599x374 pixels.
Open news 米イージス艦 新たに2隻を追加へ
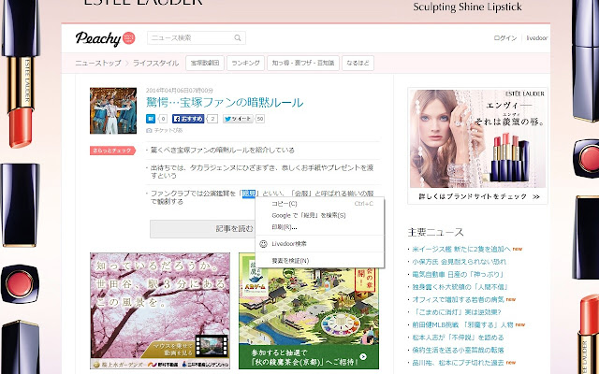pos(461,249)
